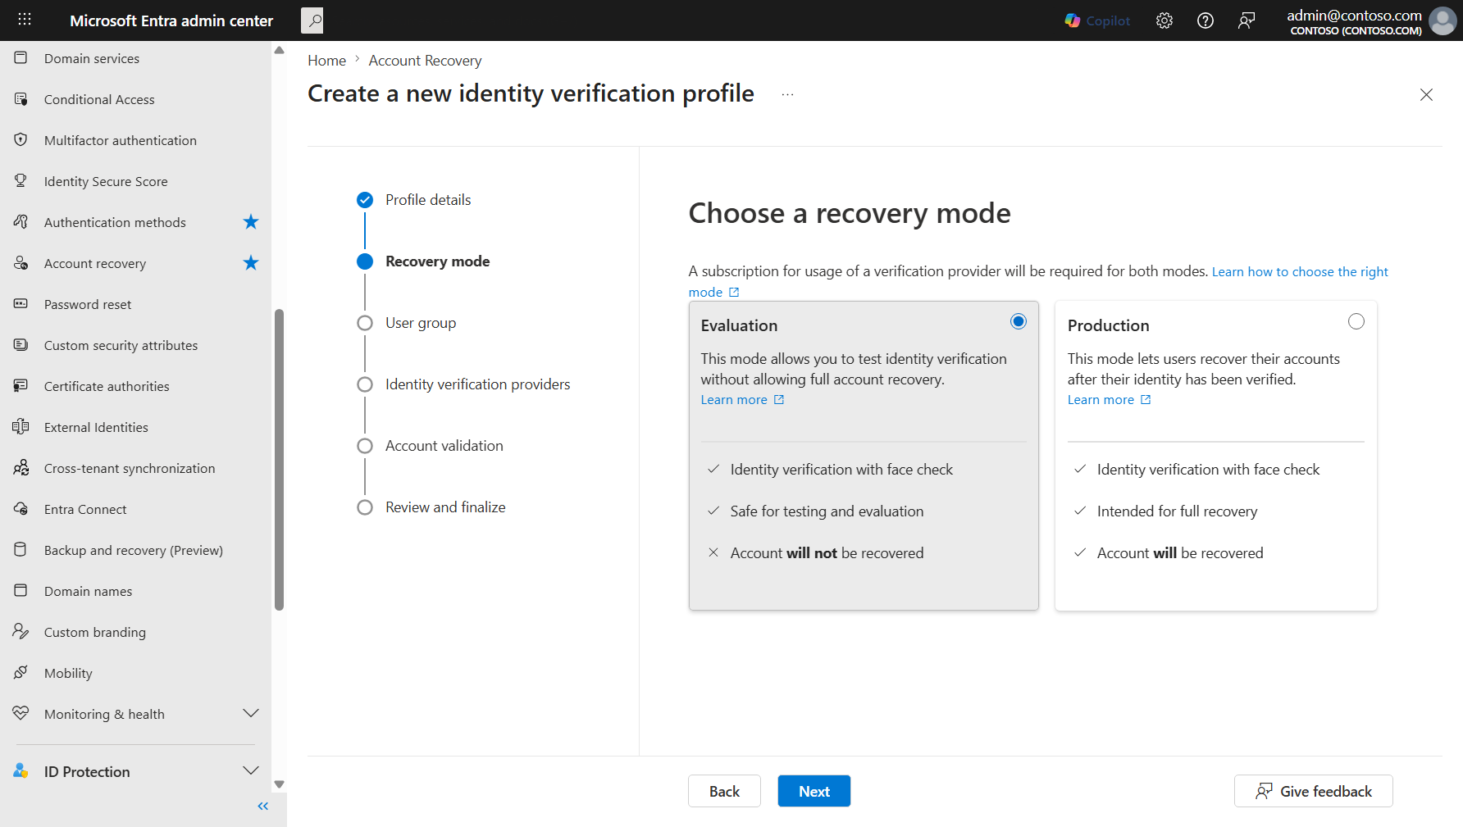Click the "Choose a recovery mode" heading
1463x827 pixels.
pyautogui.click(x=850, y=213)
